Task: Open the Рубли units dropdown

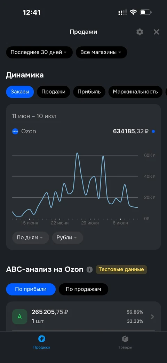Action: coord(67,237)
